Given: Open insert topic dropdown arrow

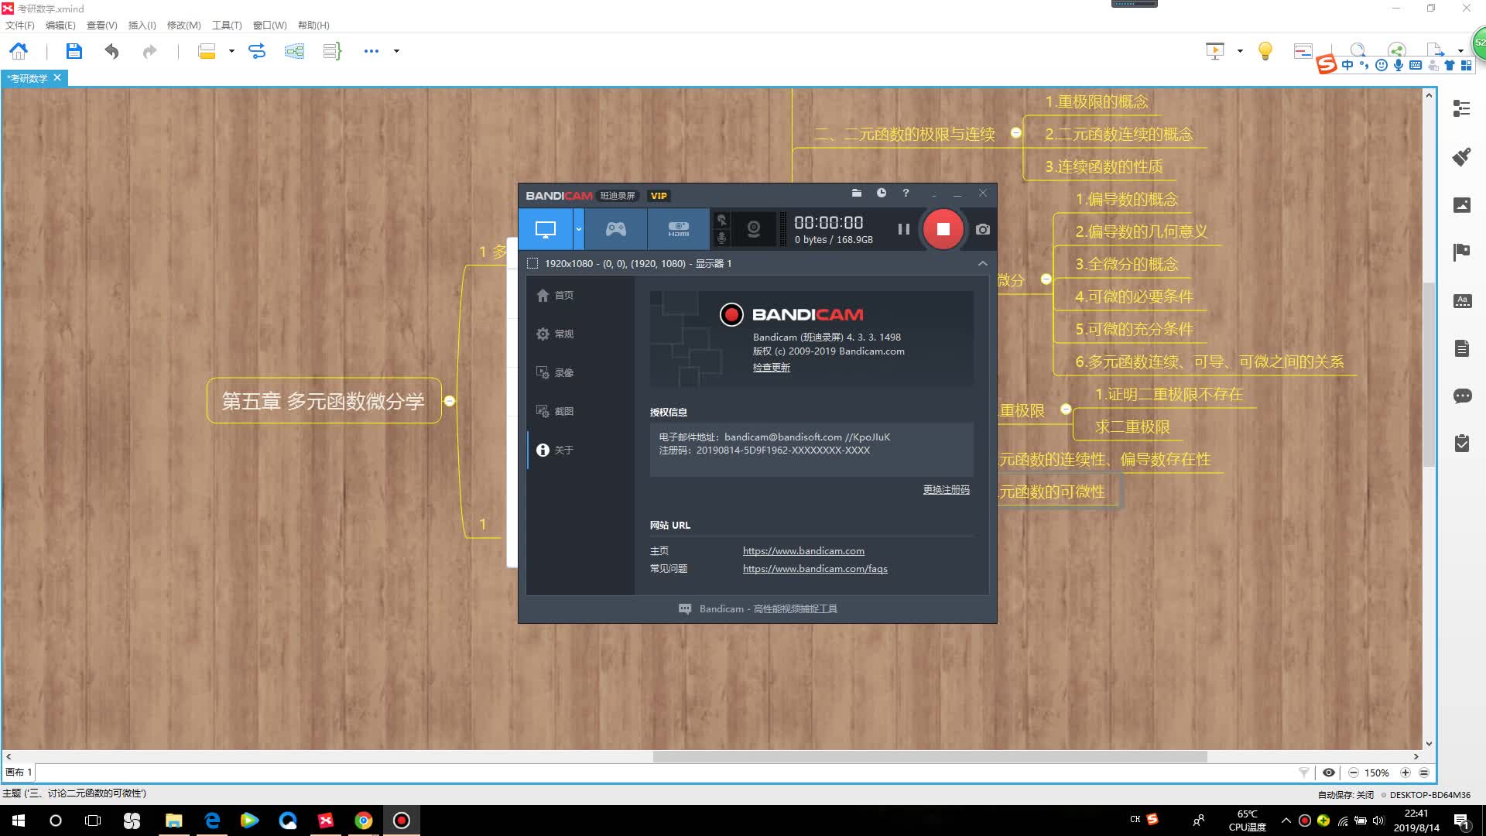Looking at the screenshot, I should tap(231, 51).
